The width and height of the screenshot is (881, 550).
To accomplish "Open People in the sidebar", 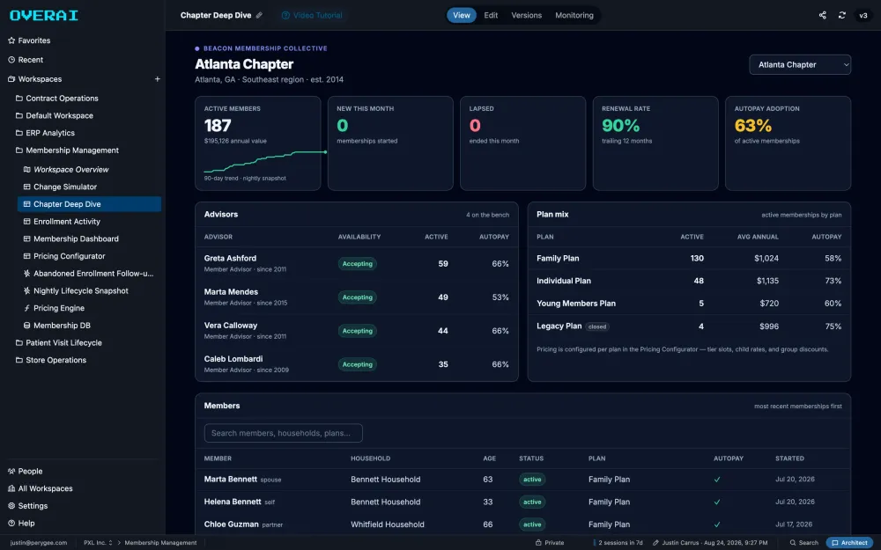I will point(26,471).
